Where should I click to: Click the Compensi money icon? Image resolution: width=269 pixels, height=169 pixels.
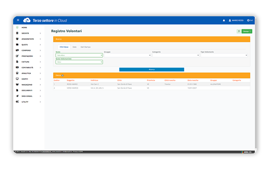[x=17, y=50]
